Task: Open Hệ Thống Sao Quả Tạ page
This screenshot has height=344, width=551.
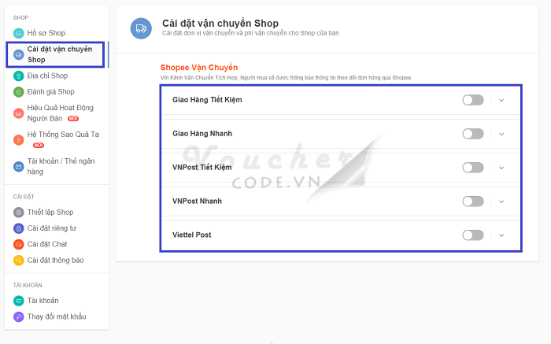Action: click(x=61, y=135)
